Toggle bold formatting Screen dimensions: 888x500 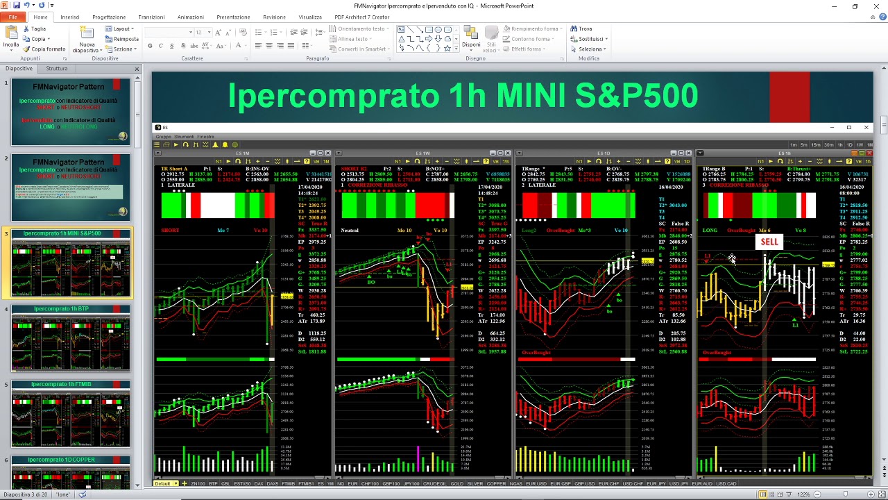[150, 46]
